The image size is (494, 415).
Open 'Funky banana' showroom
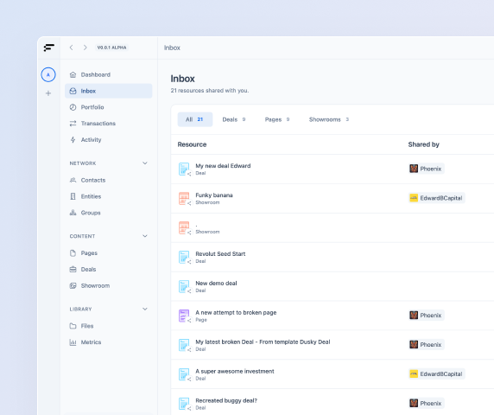pos(214,195)
